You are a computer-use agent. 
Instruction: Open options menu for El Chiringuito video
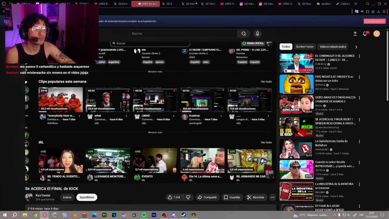(x=359, y=56)
